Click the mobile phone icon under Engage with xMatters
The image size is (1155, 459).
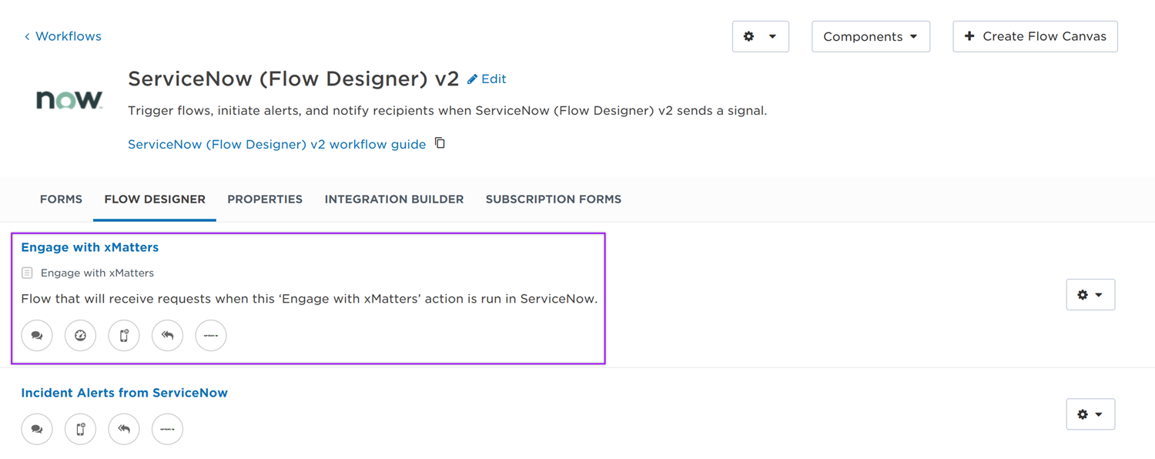(x=124, y=335)
